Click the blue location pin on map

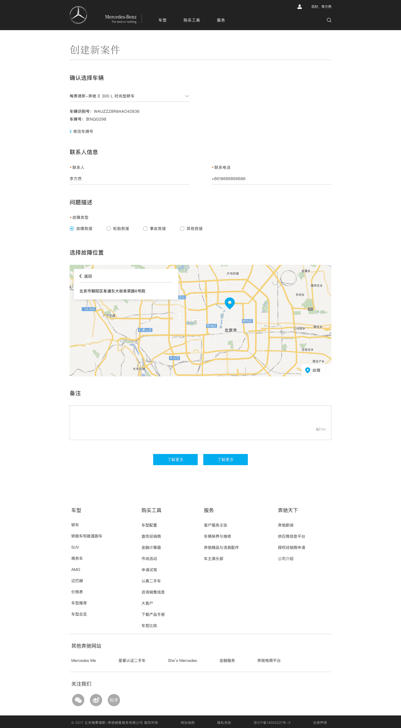(229, 303)
